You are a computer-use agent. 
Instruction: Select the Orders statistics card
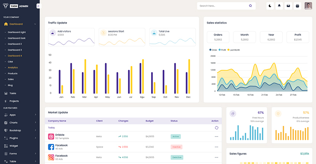tap(218, 37)
